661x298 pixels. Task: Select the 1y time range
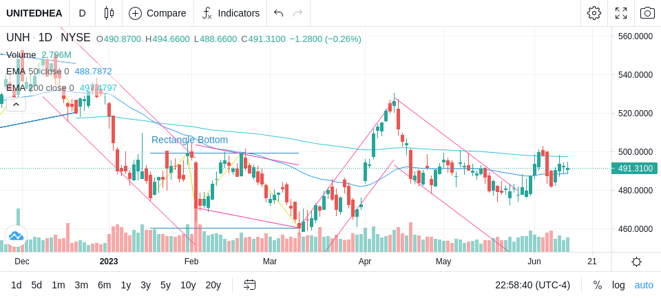tap(125, 286)
